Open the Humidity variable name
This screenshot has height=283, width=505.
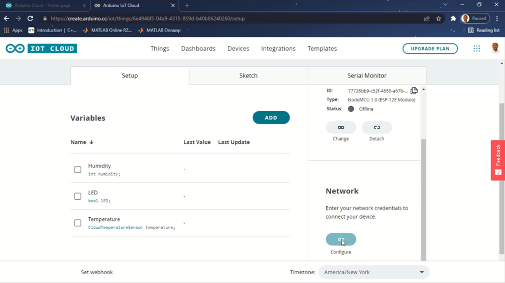click(x=99, y=166)
